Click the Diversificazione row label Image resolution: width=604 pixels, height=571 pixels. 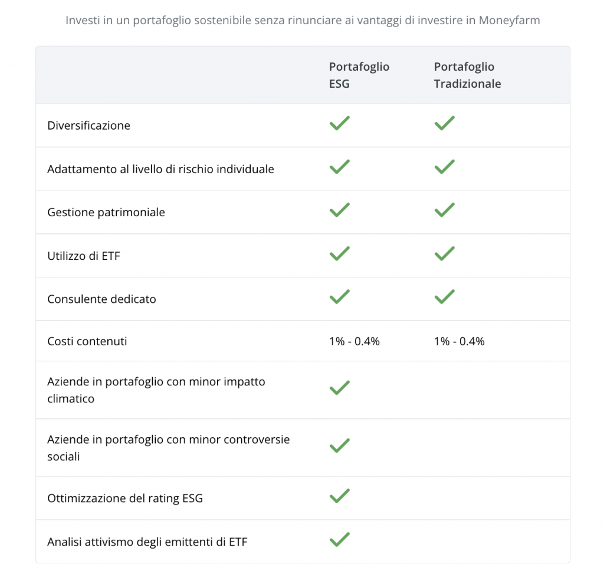(88, 126)
